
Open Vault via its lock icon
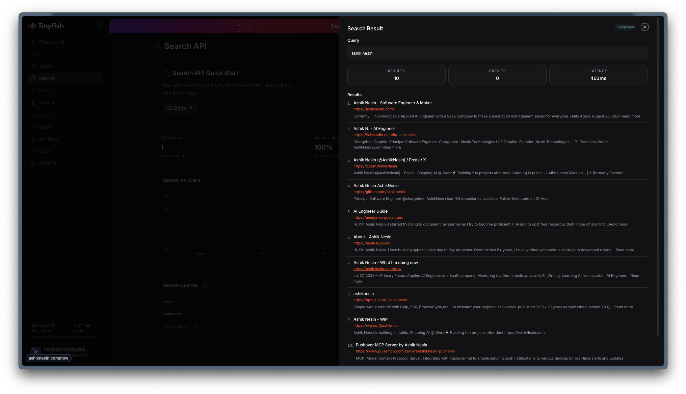click(33, 127)
